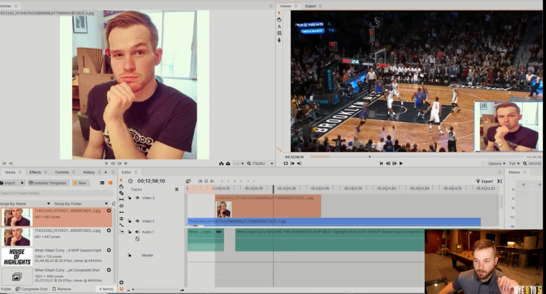Select the Viewer Text tool
Screen dimensions: 546x294
(279, 27)
